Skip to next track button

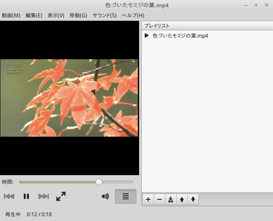pyautogui.click(x=44, y=196)
